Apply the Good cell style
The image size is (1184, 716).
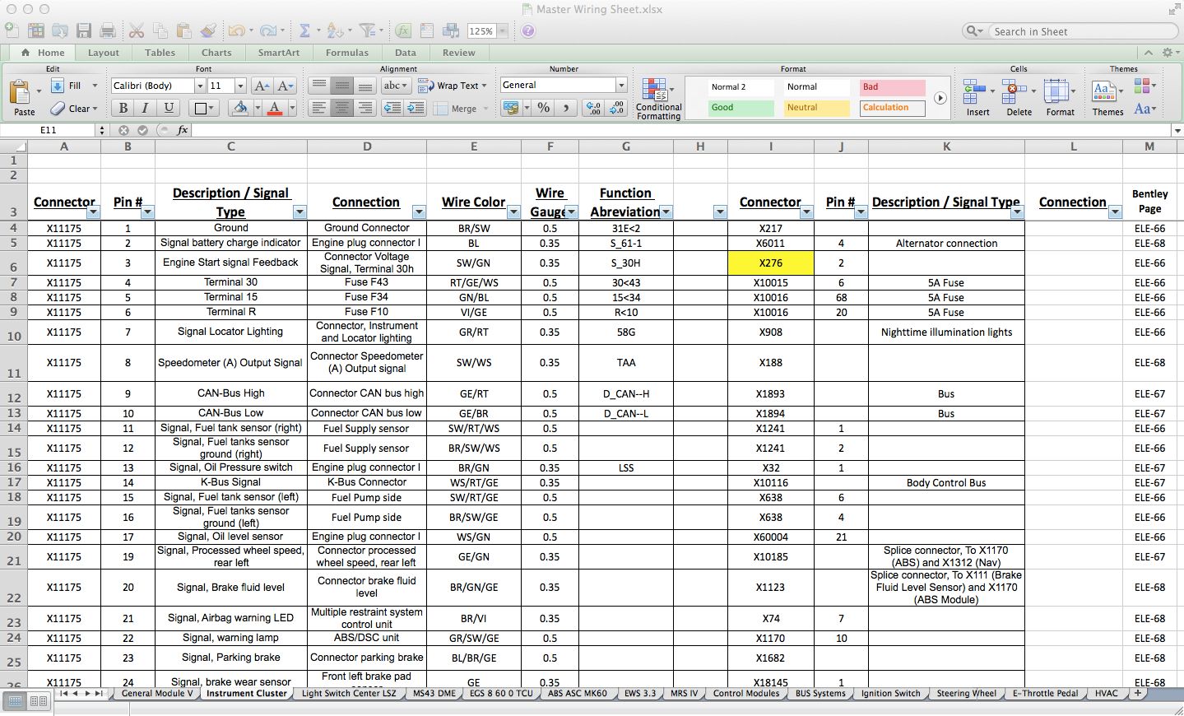pyautogui.click(x=741, y=108)
